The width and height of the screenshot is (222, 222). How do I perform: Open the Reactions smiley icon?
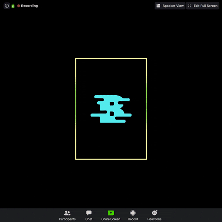point(154,213)
